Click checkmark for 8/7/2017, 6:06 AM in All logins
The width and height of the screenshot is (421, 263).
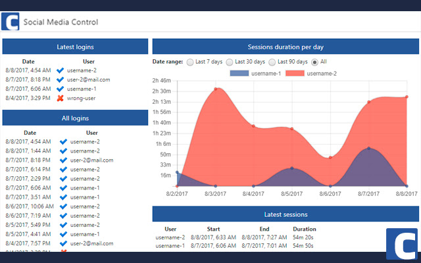pos(63,188)
